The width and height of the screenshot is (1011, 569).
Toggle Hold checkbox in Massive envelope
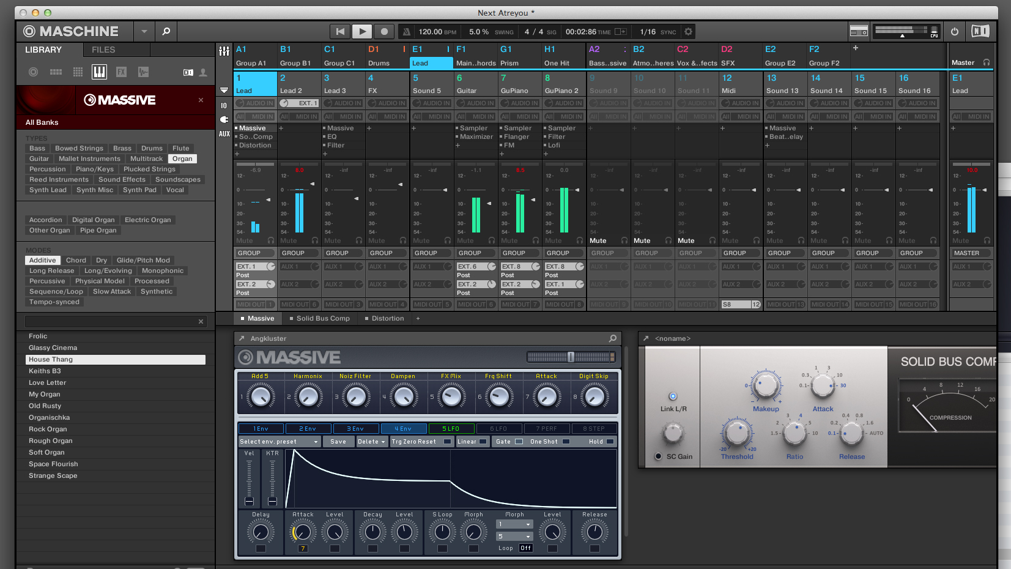pos(610,441)
